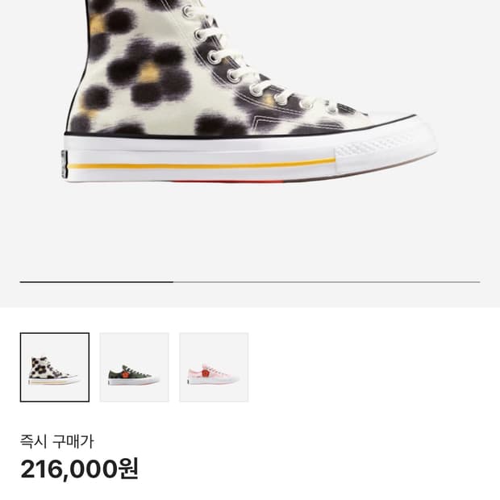The image size is (500, 500).
Task: Select the pink low-top shoe thumbnail
Action: pos(214,367)
